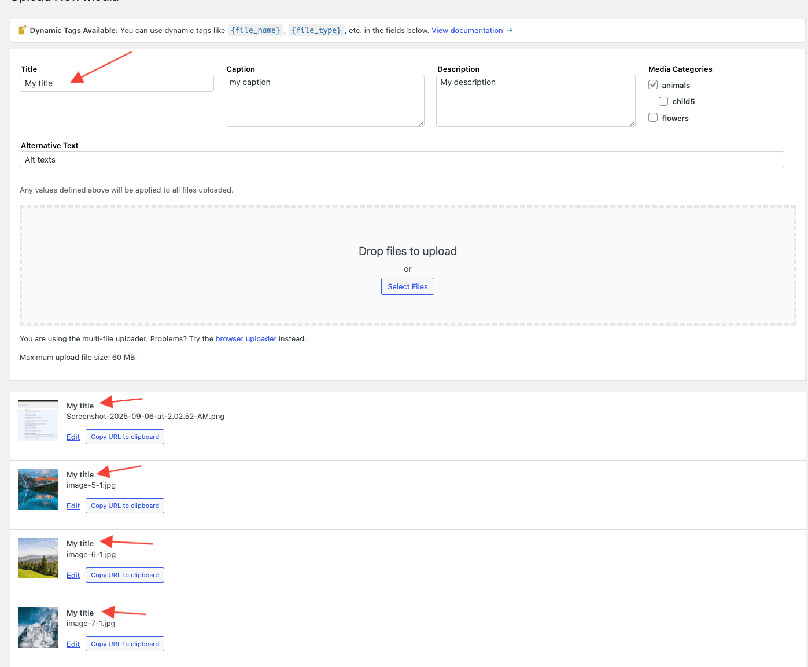Click the image-6-1.jpg meadow thumbnail

(38, 558)
